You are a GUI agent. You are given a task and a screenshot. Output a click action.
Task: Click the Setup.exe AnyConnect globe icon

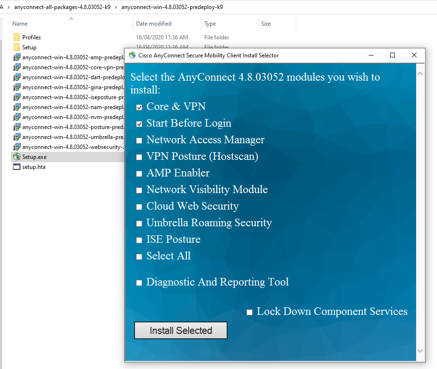17,157
